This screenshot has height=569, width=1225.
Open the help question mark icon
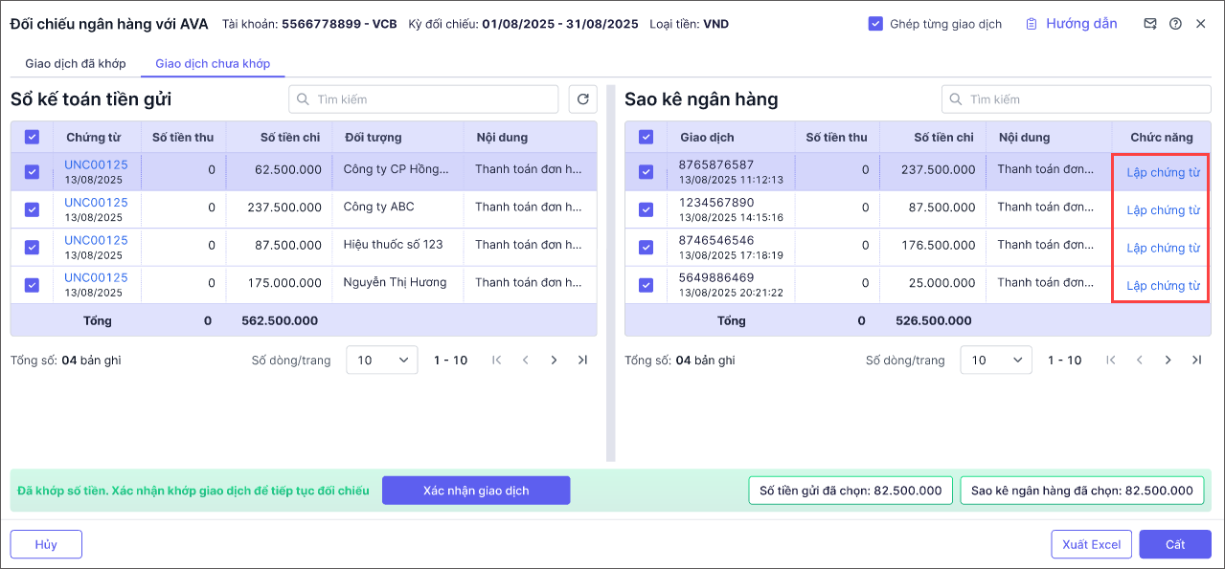[1175, 24]
